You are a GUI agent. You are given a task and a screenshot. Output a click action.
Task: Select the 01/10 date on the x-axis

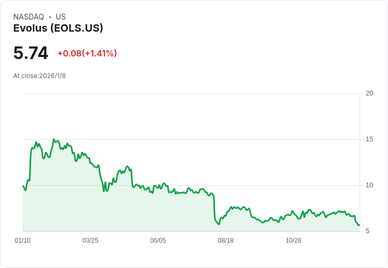23,241
